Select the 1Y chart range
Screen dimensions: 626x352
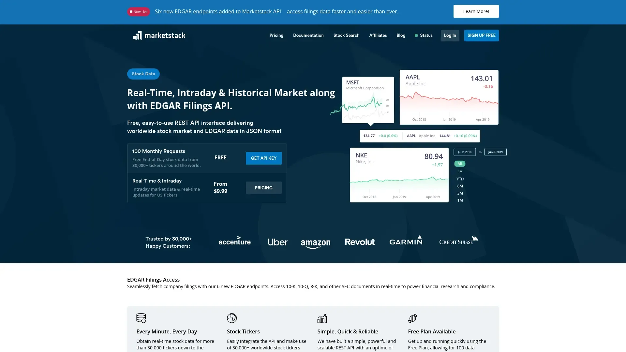(x=460, y=172)
